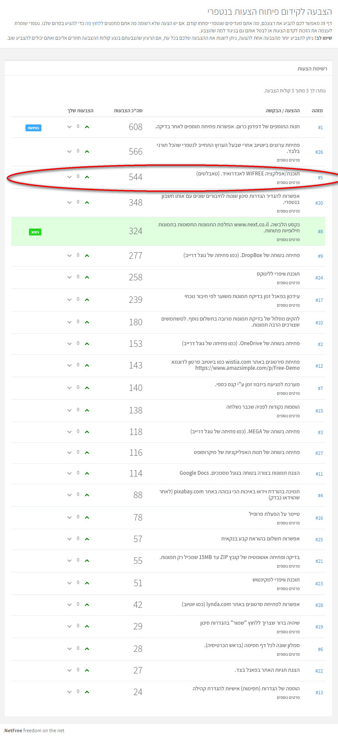Click the "סה"כ הצבעות" column header
The height and width of the screenshot is (737, 338).
[x=128, y=111]
